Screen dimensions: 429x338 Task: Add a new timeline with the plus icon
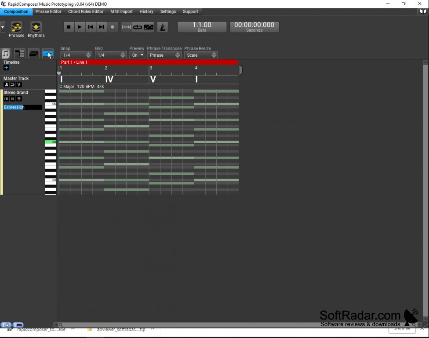click(6, 68)
